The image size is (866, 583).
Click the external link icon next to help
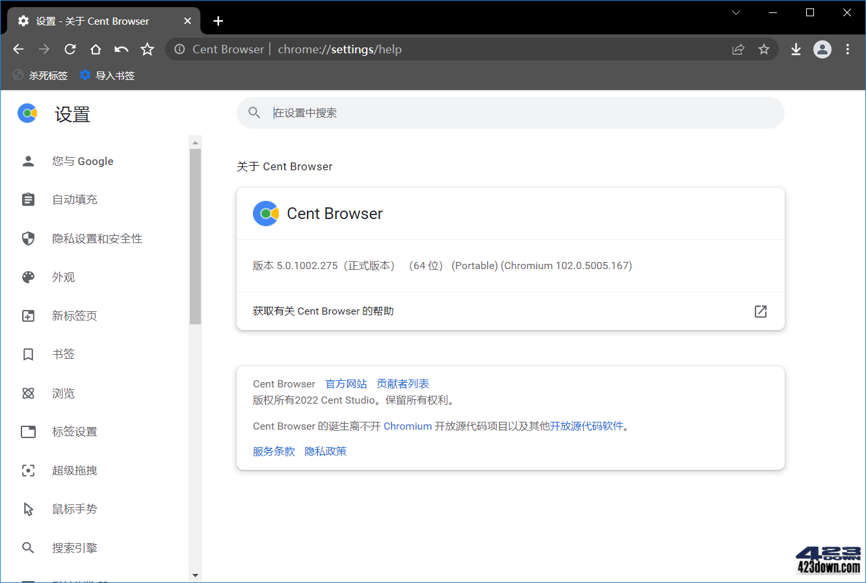[760, 311]
